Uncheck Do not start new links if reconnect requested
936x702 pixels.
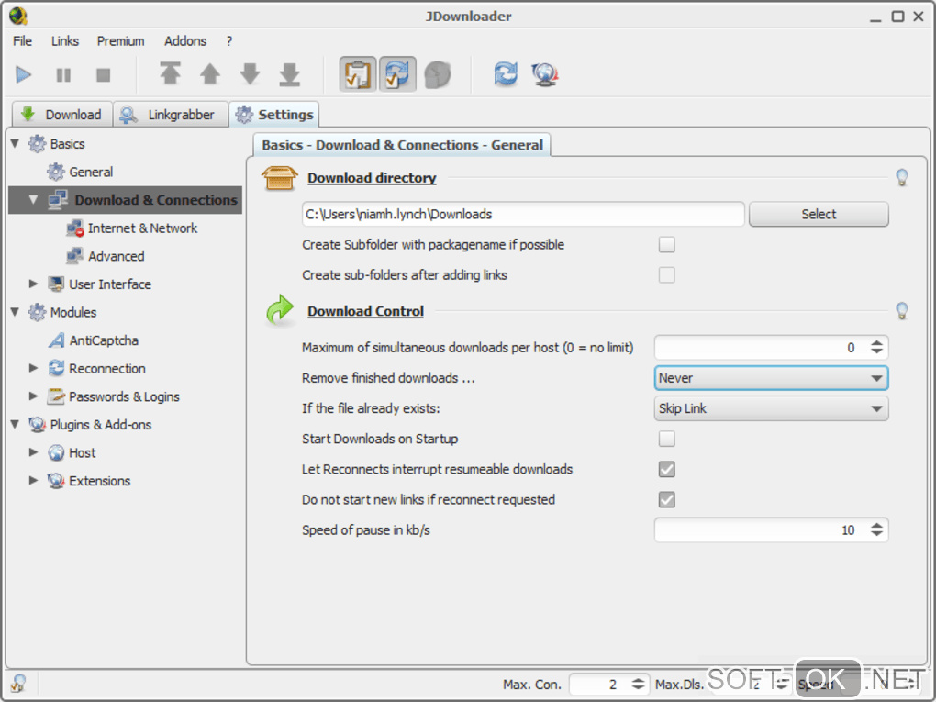click(667, 499)
